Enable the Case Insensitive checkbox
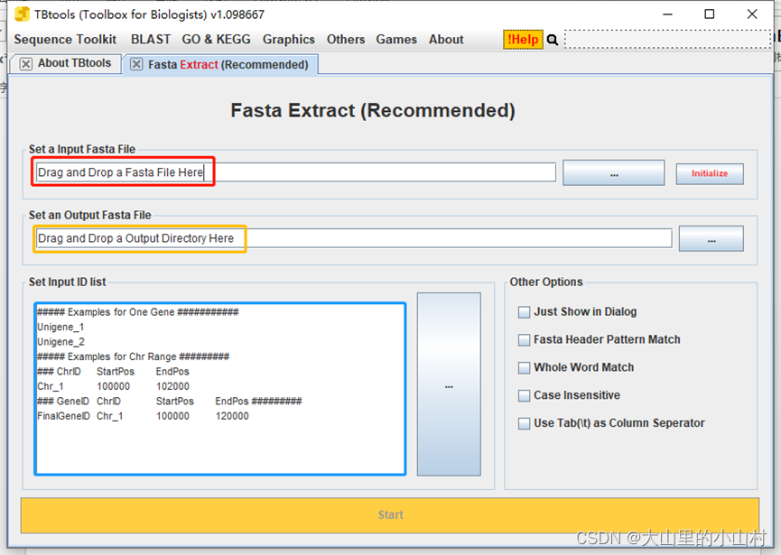781x555 pixels. tap(524, 395)
